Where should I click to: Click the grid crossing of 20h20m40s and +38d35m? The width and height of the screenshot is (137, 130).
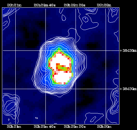[46, 50]
